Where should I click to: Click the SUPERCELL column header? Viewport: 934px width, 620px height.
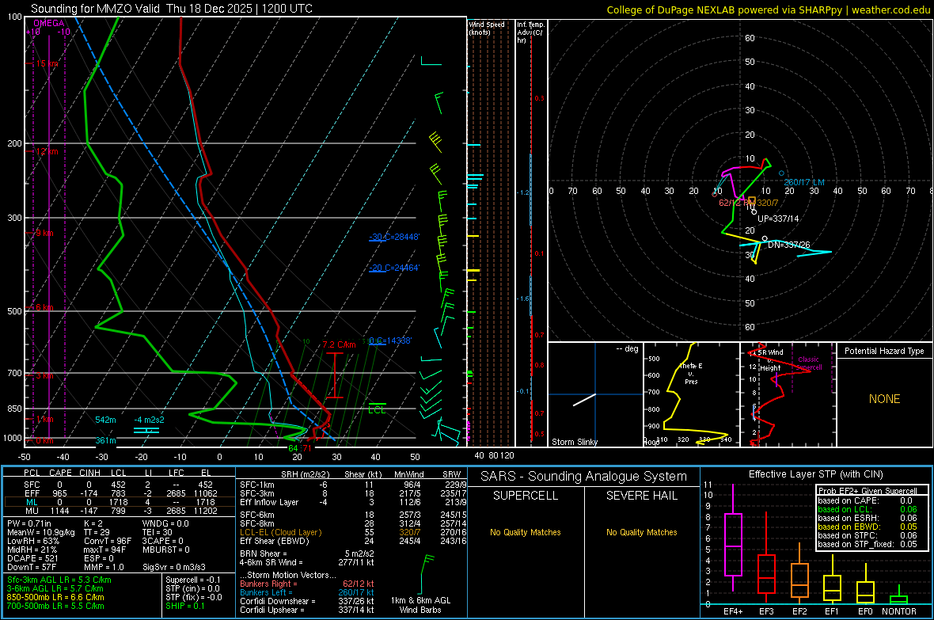[x=526, y=496]
